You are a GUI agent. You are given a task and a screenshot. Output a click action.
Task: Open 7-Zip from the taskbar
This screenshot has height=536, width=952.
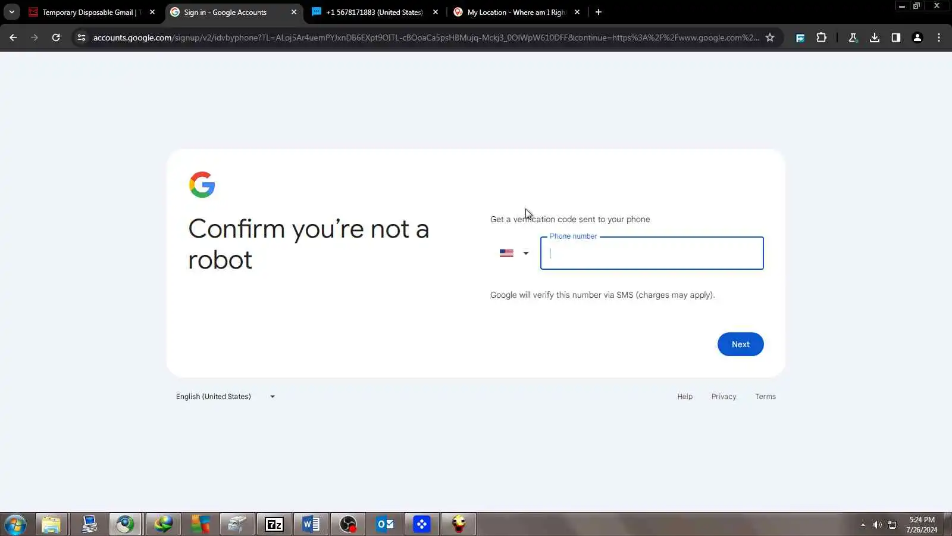pyautogui.click(x=274, y=525)
